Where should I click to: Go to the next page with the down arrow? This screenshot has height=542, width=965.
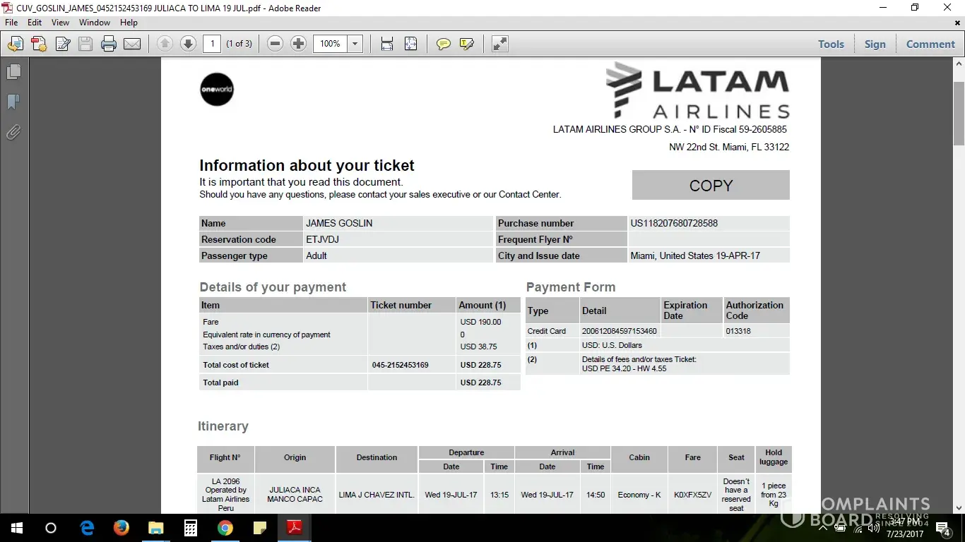[188, 44]
